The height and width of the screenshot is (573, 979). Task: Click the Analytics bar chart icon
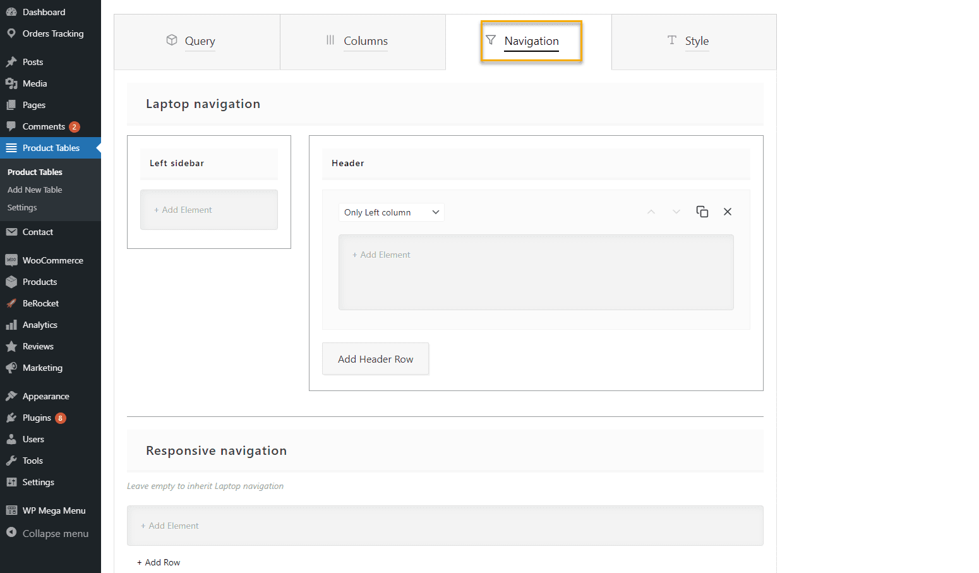(x=11, y=325)
